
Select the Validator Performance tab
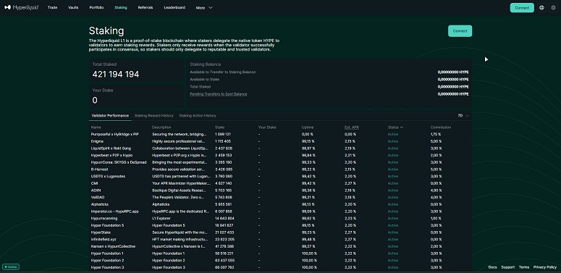[x=110, y=116]
